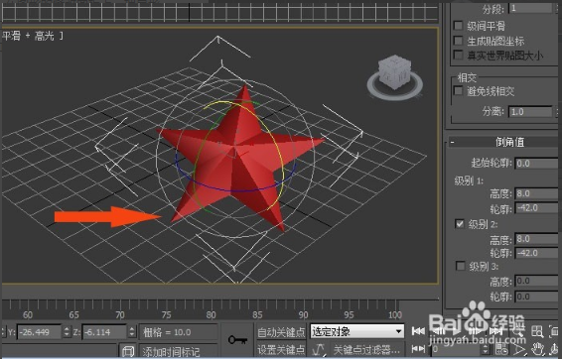This screenshot has height=359, width=562.
Task: Go to start frame button
Action: tap(418, 331)
